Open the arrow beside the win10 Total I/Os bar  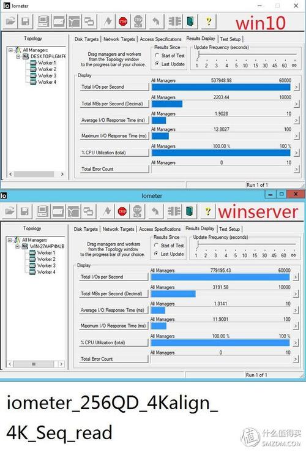tap(296, 87)
